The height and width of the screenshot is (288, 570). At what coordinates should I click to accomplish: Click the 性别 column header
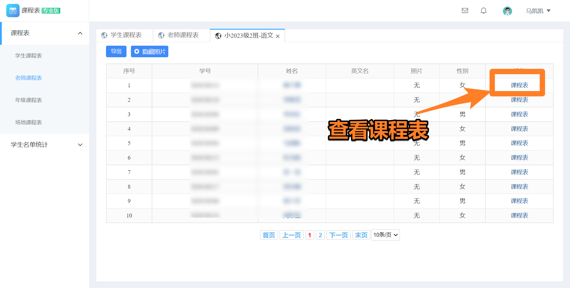tap(463, 71)
